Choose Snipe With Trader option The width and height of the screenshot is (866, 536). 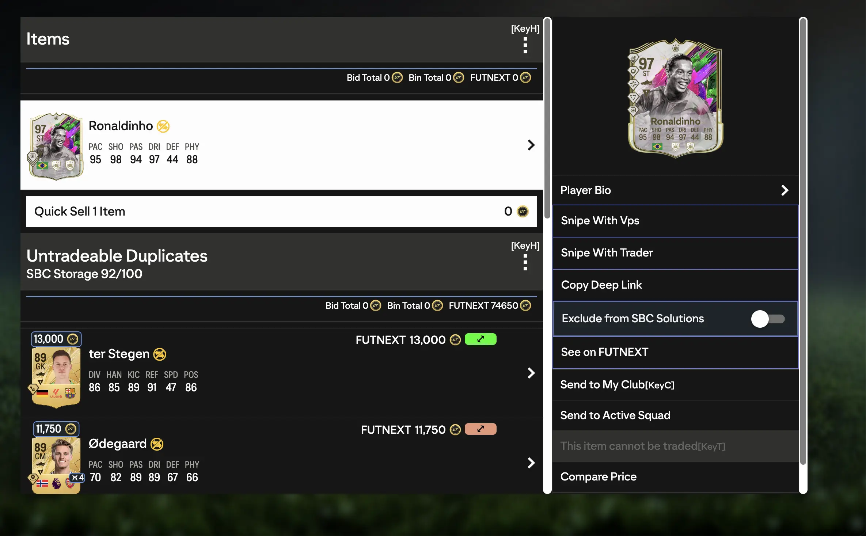click(675, 253)
